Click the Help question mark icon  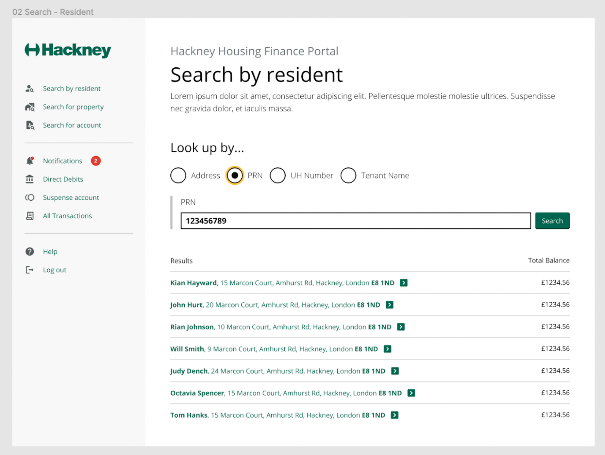30,252
